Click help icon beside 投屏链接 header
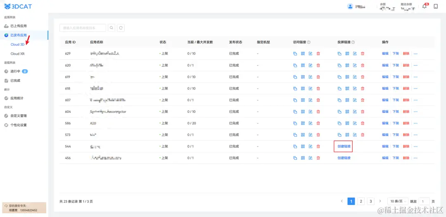This screenshot has height=217, width=446. (353, 42)
